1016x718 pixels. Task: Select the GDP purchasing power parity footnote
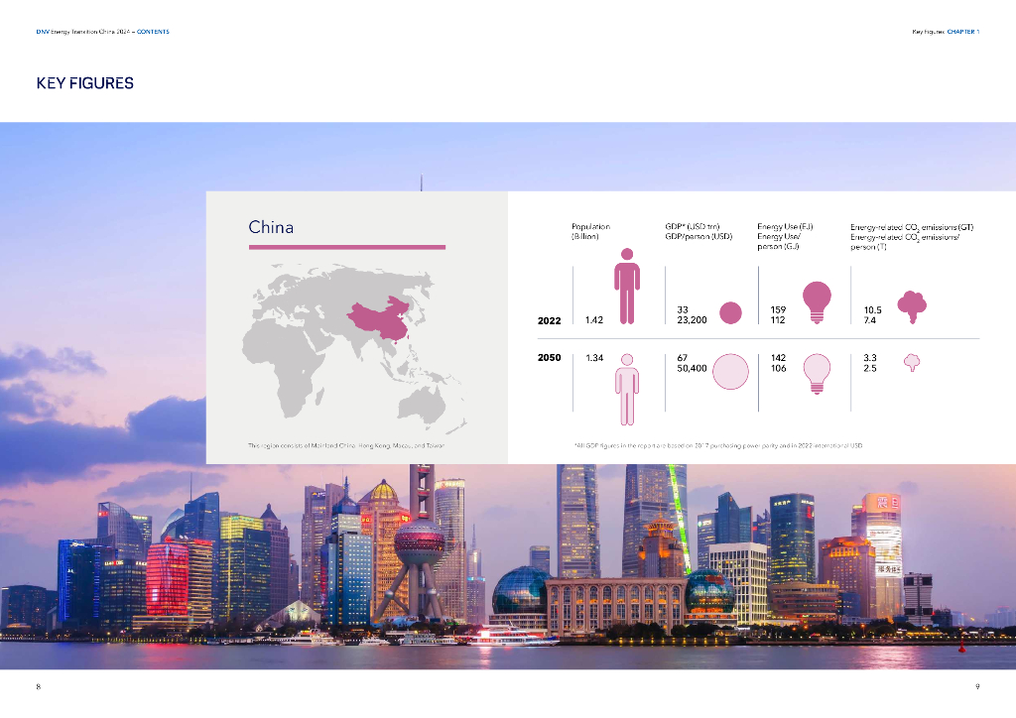coord(718,445)
